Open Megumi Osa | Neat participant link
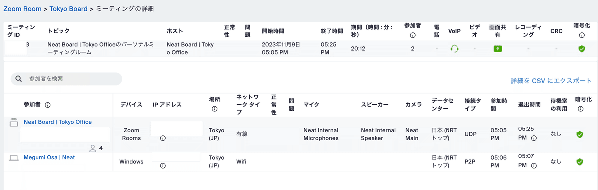The image size is (598, 190). pyautogui.click(x=49, y=157)
